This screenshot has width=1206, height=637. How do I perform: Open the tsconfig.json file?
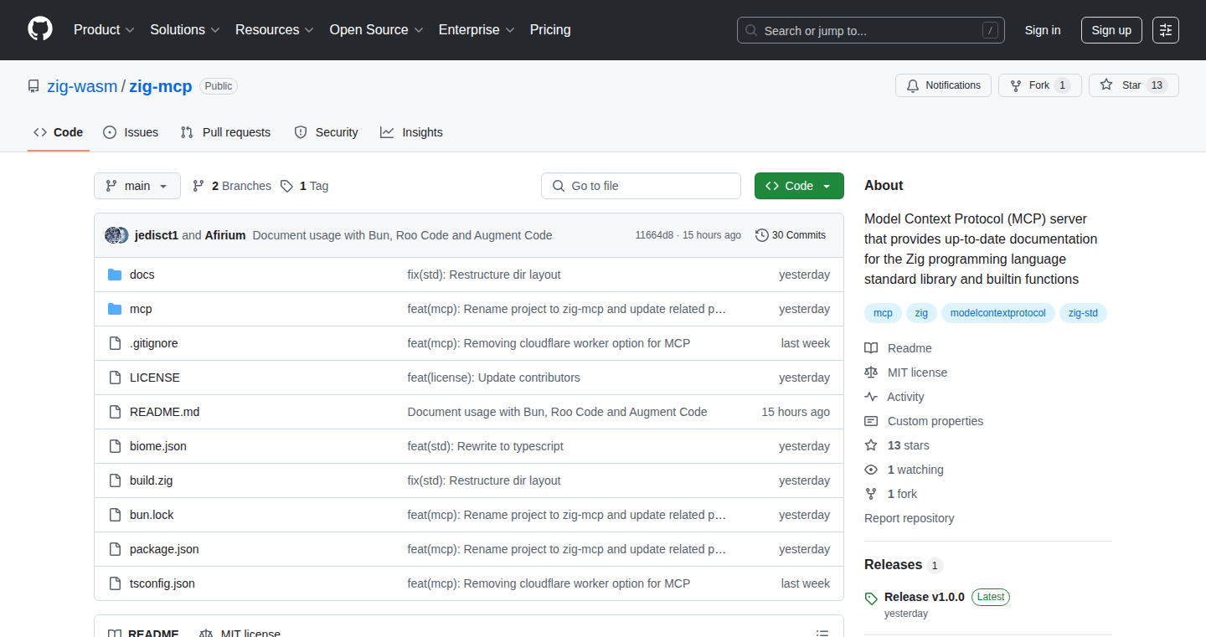tap(162, 583)
